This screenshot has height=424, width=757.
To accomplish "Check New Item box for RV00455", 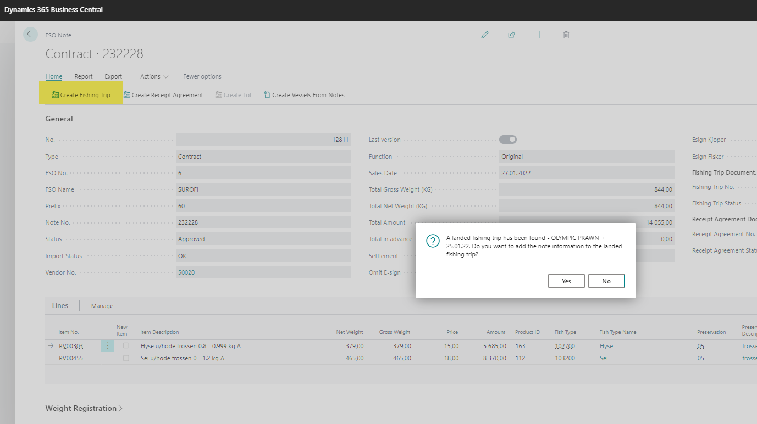I will [126, 358].
